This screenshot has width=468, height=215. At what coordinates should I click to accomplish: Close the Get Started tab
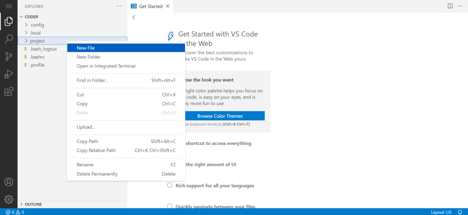[167, 6]
